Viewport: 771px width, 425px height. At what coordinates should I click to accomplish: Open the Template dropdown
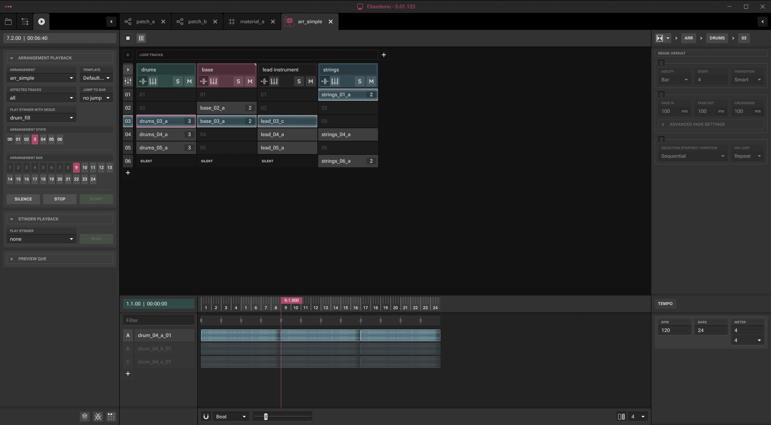[x=96, y=78]
